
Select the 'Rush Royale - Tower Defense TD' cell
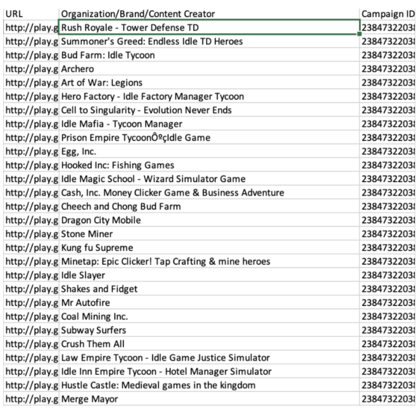click(209, 27)
